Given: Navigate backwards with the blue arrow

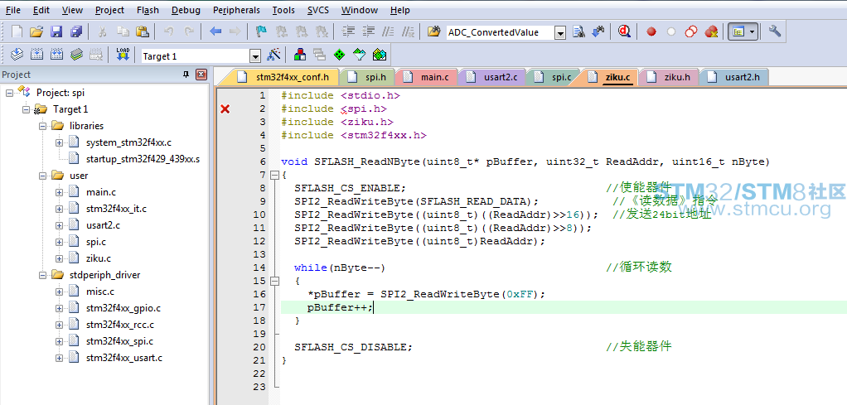Looking at the screenshot, I should [x=215, y=31].
